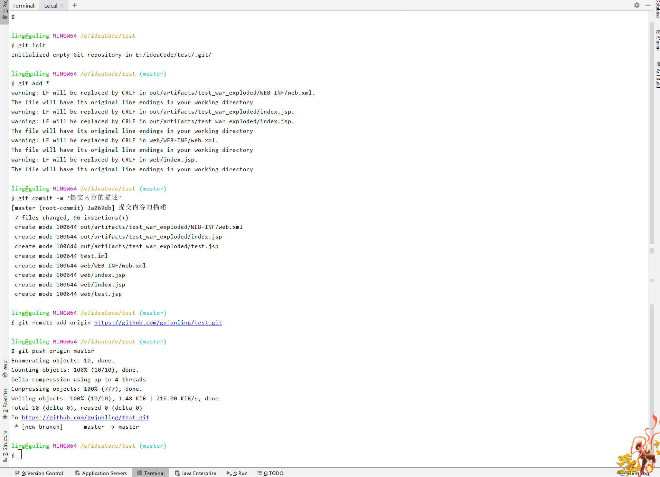This screenshot has height=477, width=660.
Task: Open the Structure side panel
Action: [x=5, y=445]
